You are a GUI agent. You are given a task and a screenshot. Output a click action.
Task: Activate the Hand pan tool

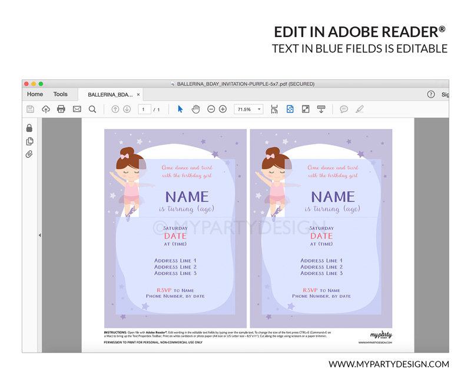point(195,109)
